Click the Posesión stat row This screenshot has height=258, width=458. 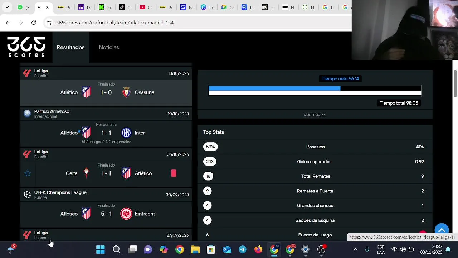pos(315,147)
